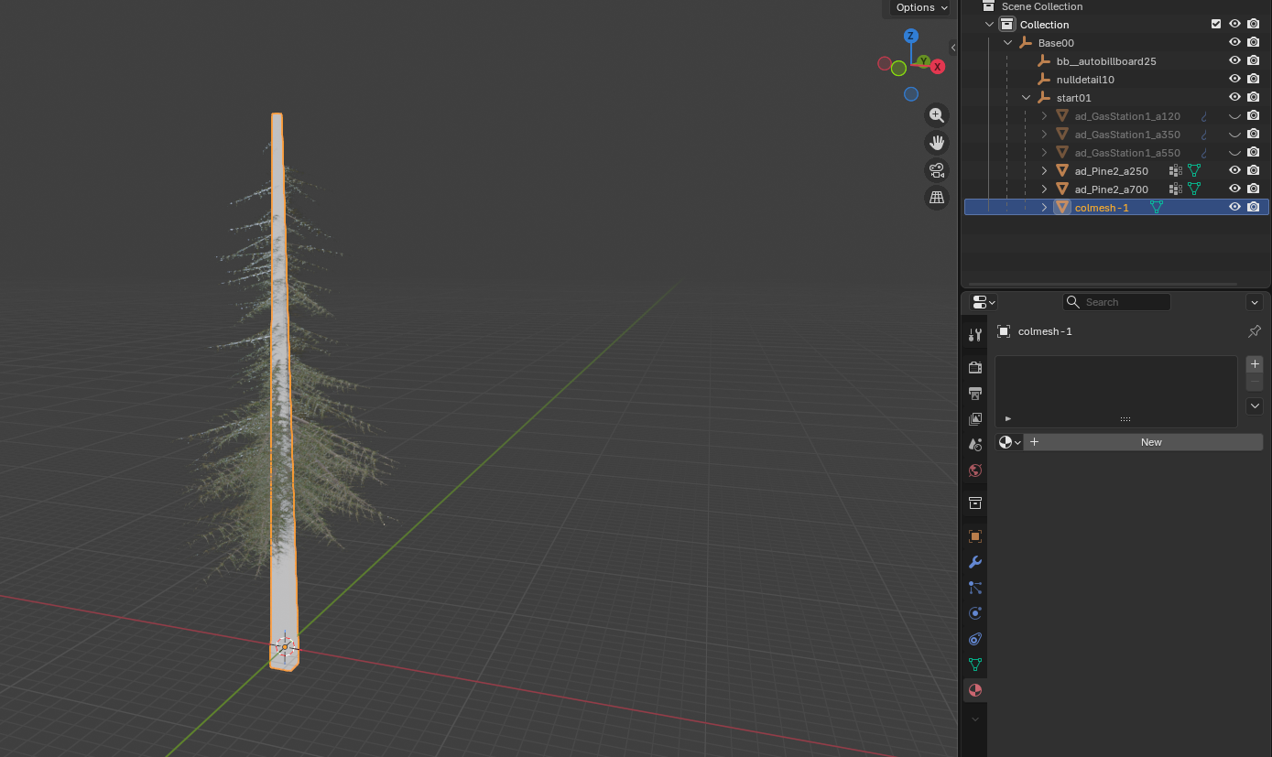Open the material slot specials dropdown

click(x=1255, y=406)
